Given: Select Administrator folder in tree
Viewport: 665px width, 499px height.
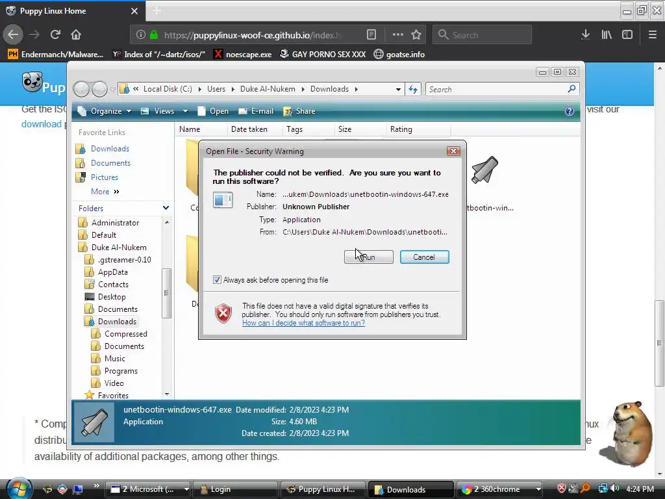Looking at the screenshot, I should pyautogui.click(x=115, y=223).
